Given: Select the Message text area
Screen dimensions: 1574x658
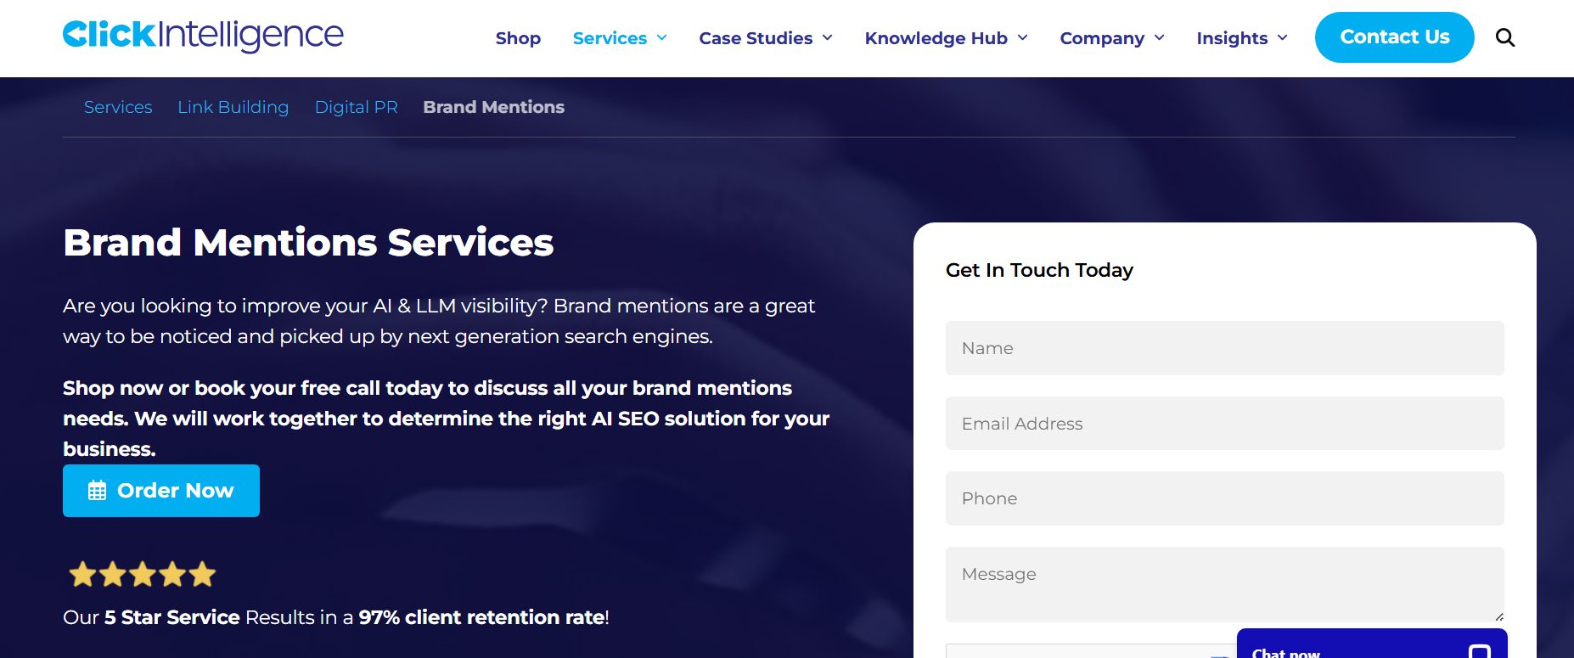Looking at the screenshot, I should tap(1223, 583).
